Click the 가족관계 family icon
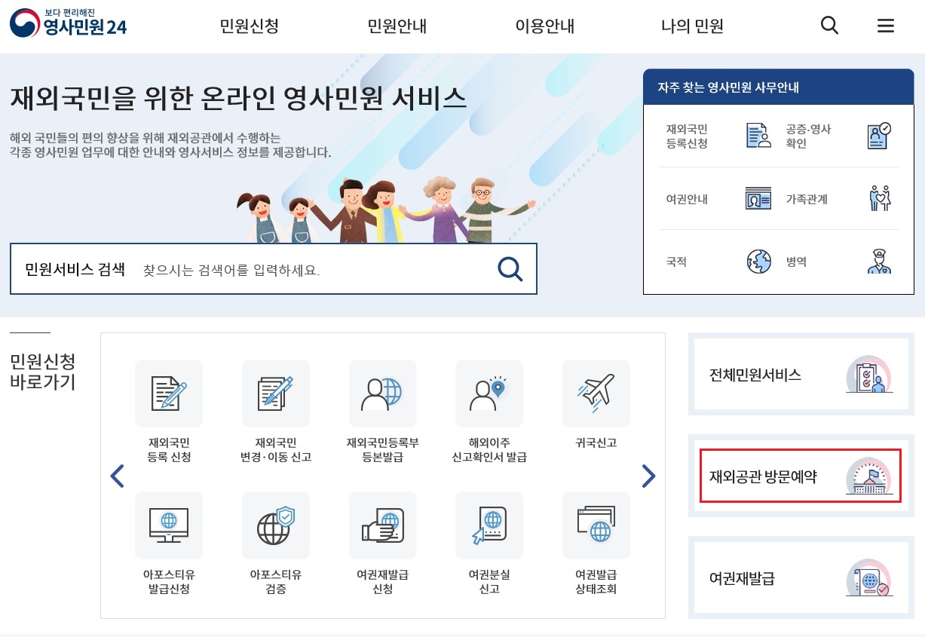 pyautogui.click(x=880, y=198)
